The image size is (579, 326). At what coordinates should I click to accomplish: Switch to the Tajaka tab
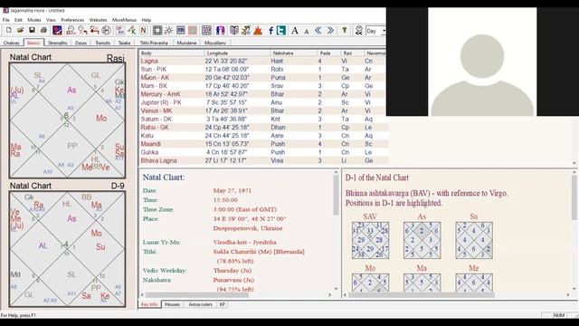pyautogui.click(x=125, y=43)
